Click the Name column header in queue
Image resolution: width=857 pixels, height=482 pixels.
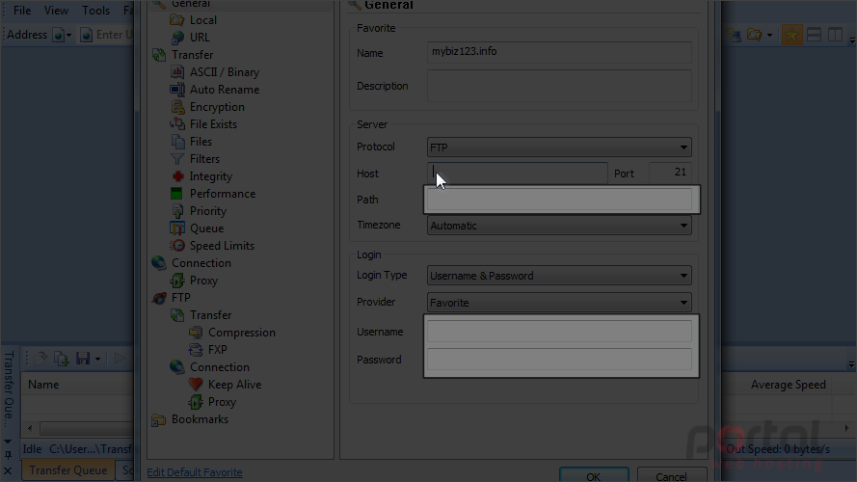coord(43,385)
